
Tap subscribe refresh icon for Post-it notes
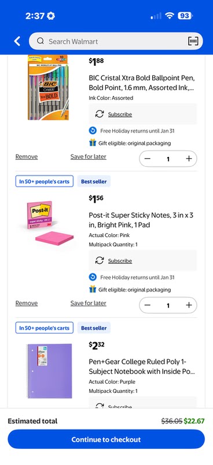[x=100, y=260]
